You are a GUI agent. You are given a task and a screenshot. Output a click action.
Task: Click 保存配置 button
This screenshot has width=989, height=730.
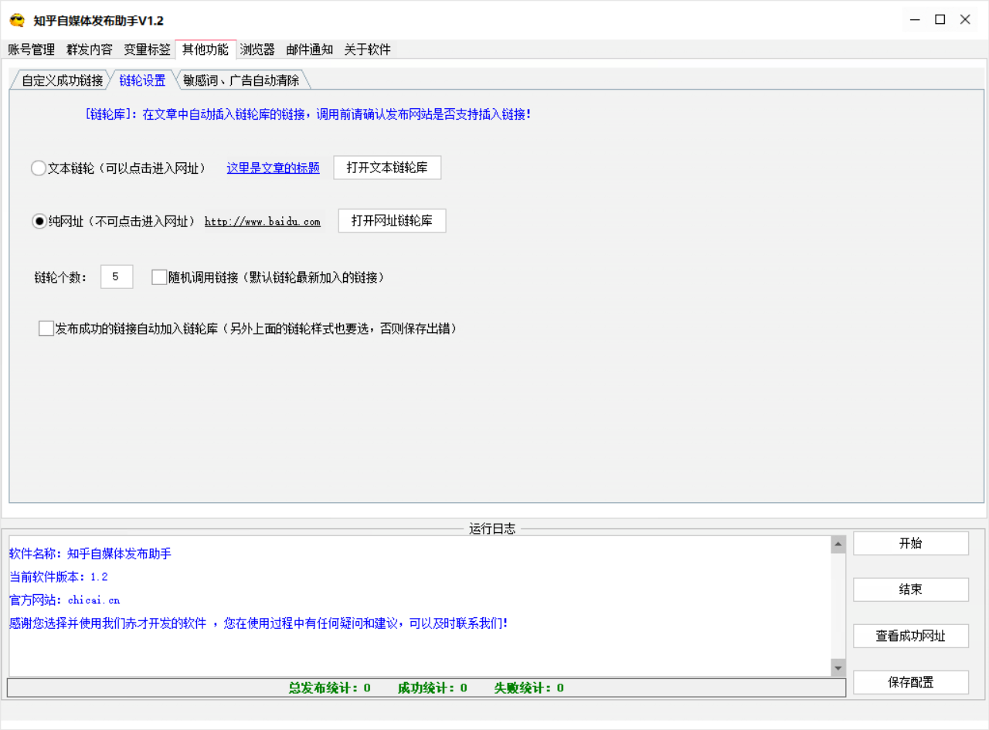click(x=910, y=682)
